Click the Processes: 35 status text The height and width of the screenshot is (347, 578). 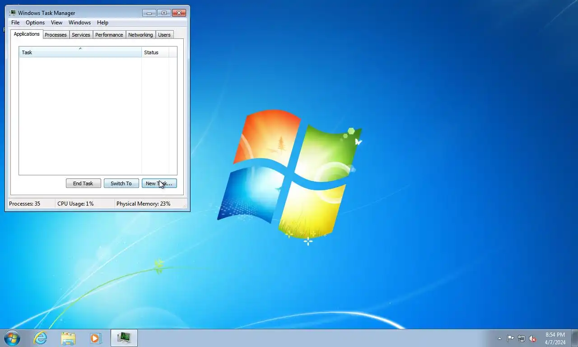pos(24,204)
